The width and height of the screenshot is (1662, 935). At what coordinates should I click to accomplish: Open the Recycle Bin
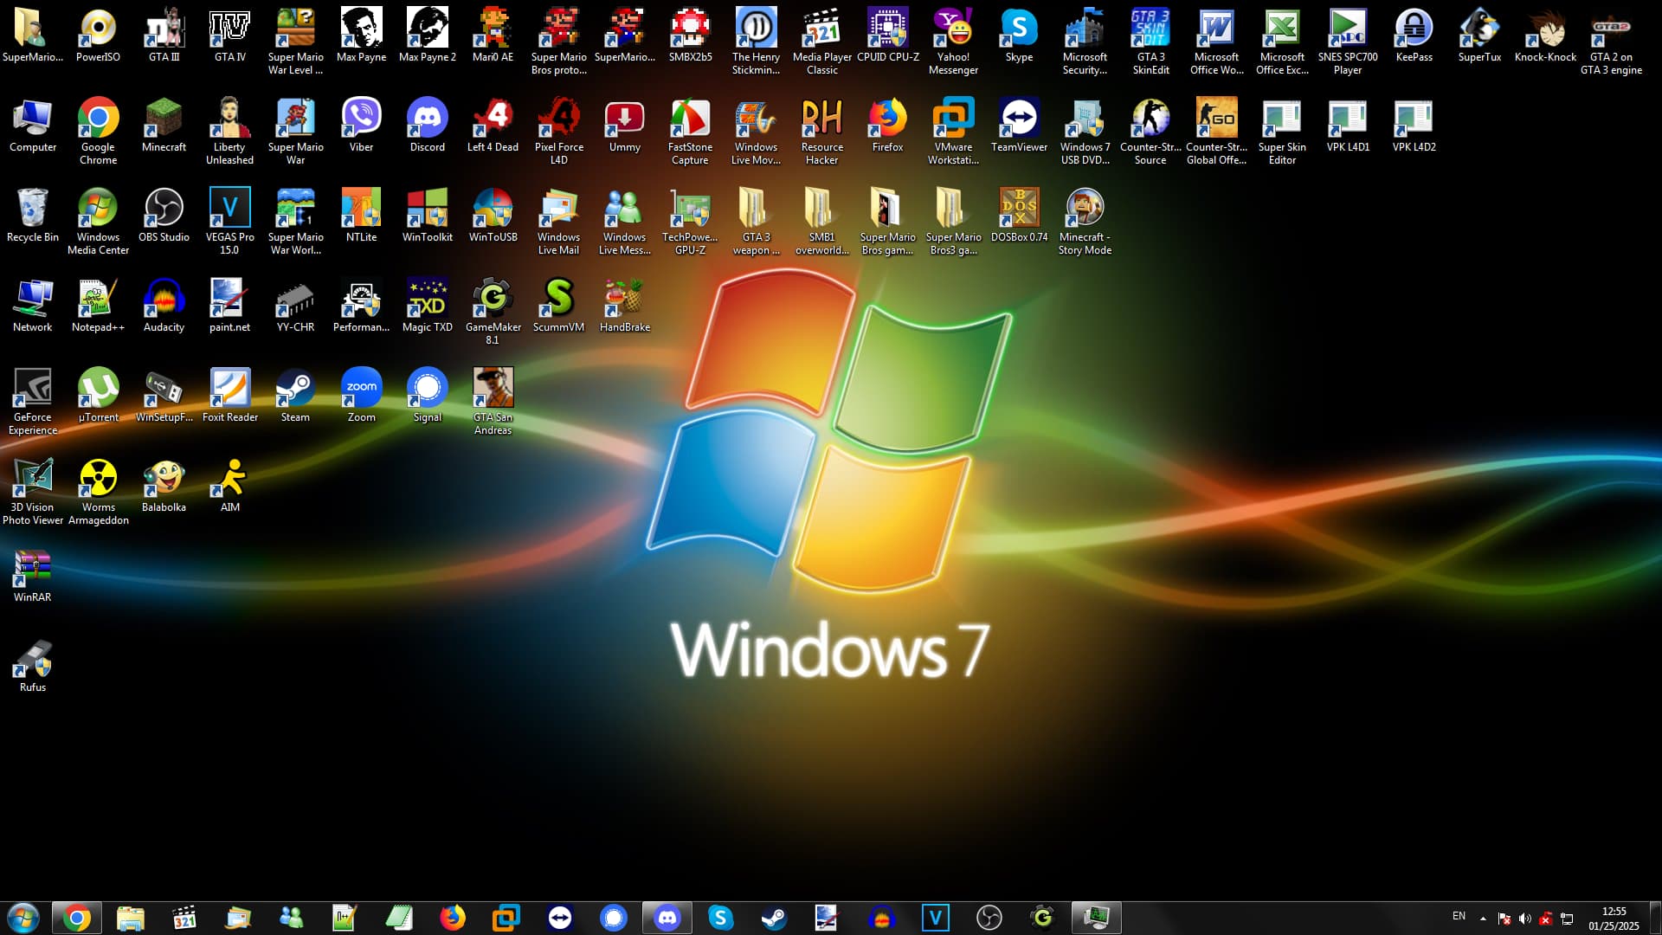(x=32, y=216)
